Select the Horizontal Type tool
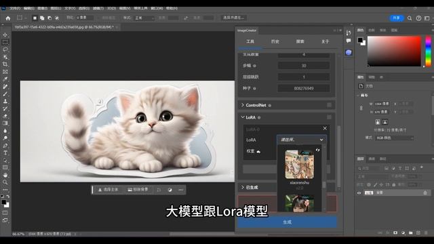 coord(5,152)
